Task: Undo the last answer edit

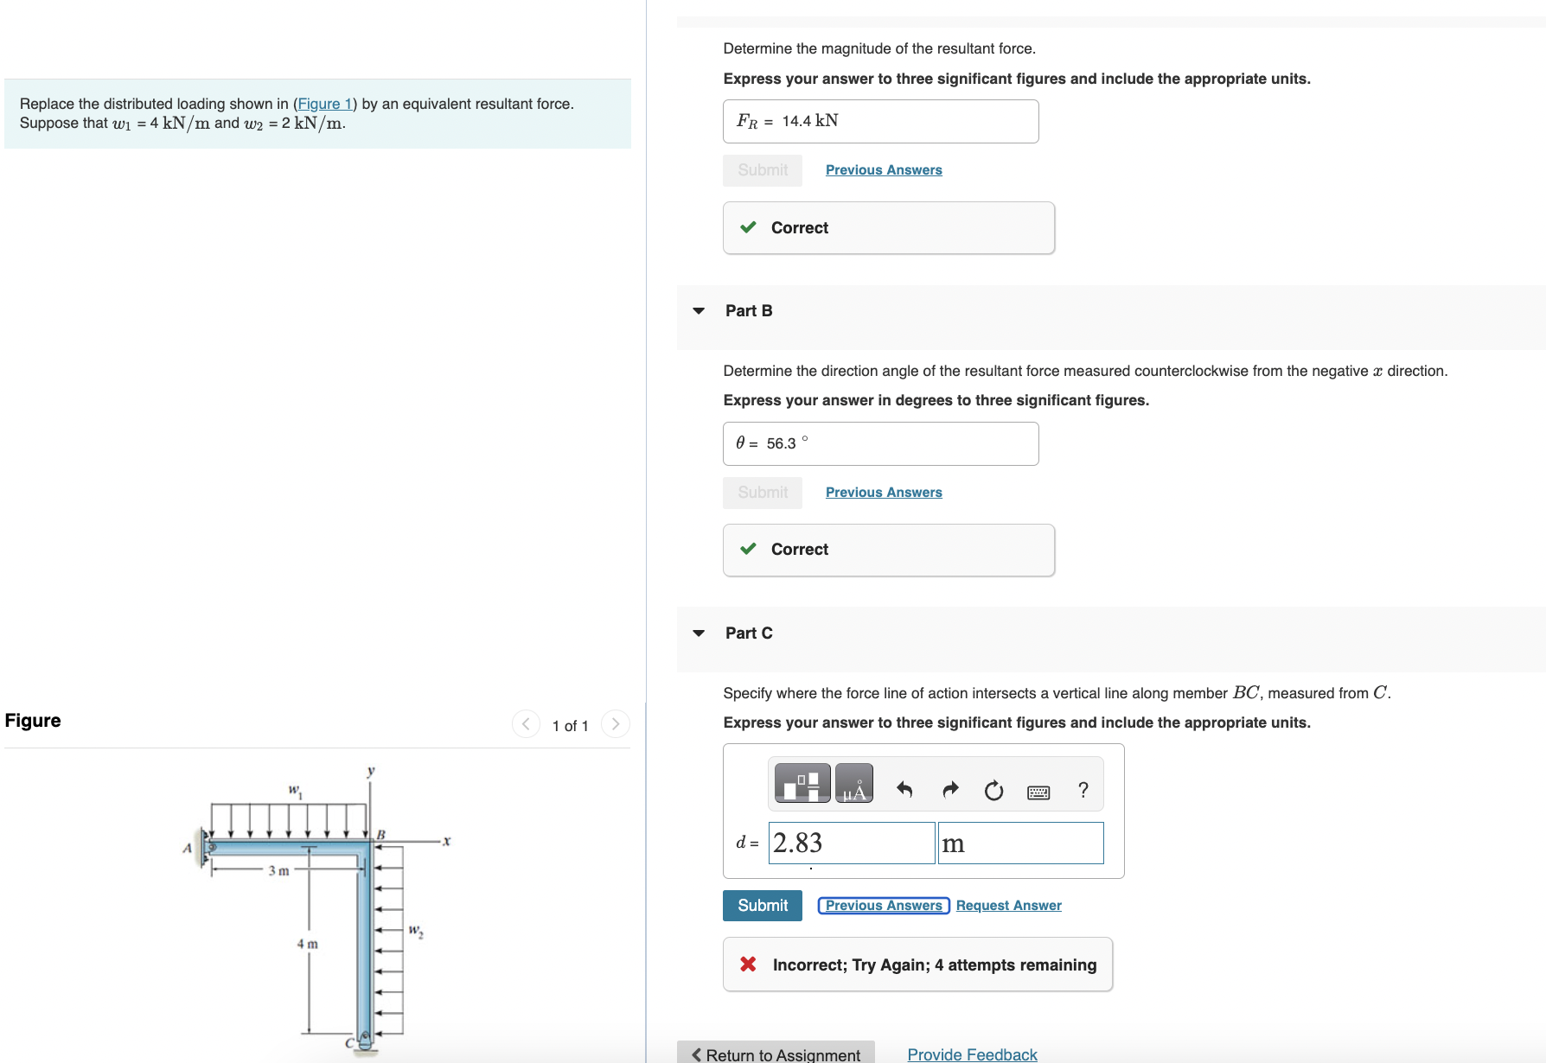Action: 904,789
